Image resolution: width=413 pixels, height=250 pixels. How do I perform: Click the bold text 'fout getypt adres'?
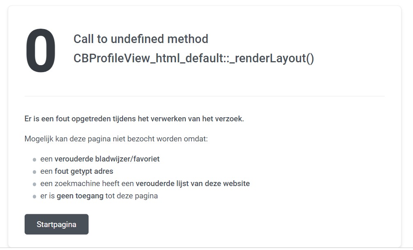84,171
